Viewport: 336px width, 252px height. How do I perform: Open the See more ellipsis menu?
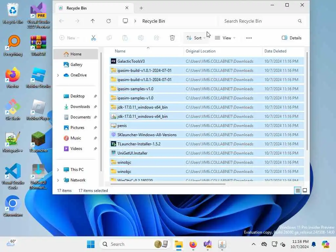click(x=249, y=38)
